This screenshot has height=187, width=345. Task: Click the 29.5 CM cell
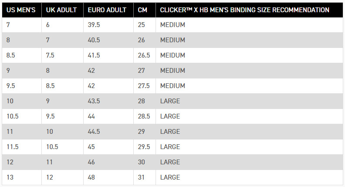[144, 147]
